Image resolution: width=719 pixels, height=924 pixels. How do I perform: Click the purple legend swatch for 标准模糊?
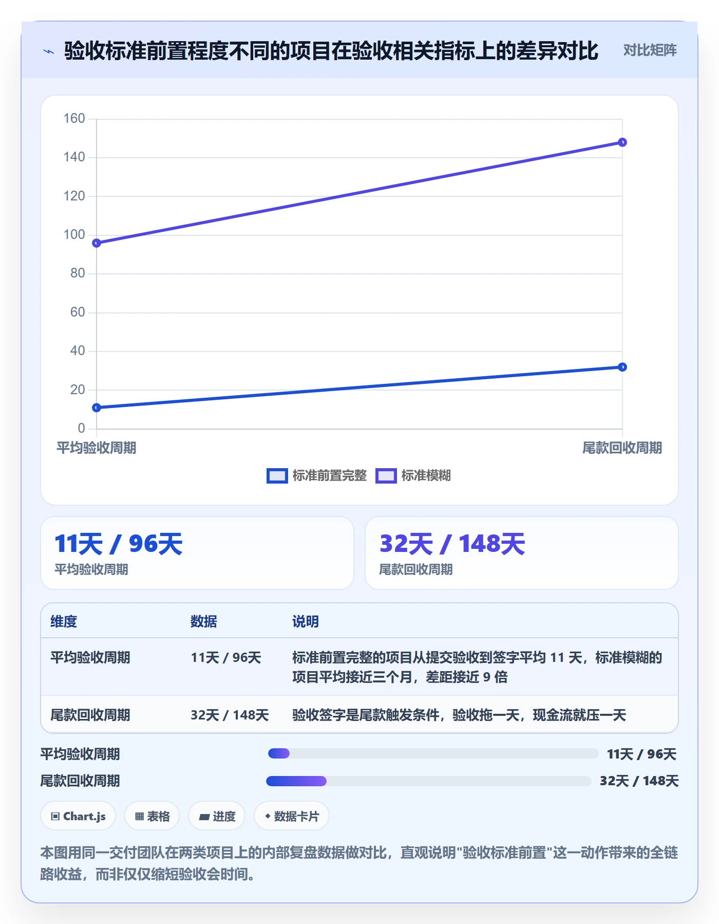click(x=386, y=476)
